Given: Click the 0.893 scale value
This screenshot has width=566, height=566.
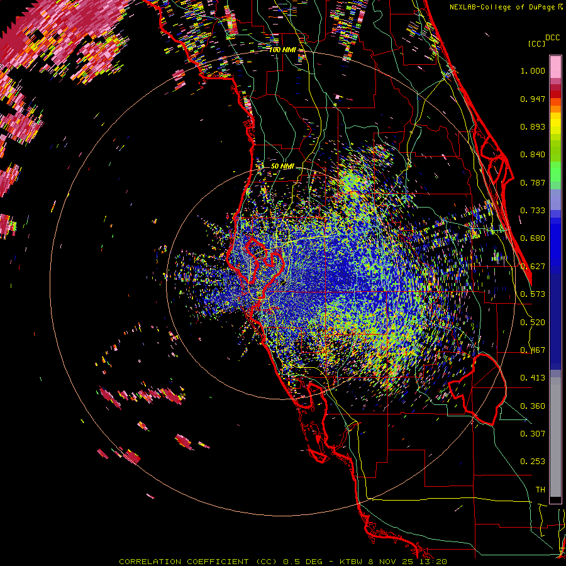Looking at the screenshot, I should (x=533, y=126).
